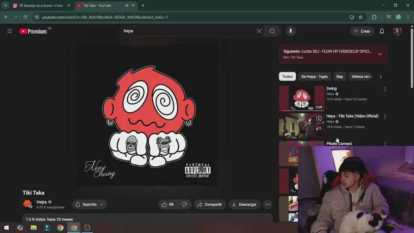Open Siguiente Lucho SSJ - FLOW HP next video
Viewport: 414px width, 233px height.
[x=327, y=51]
